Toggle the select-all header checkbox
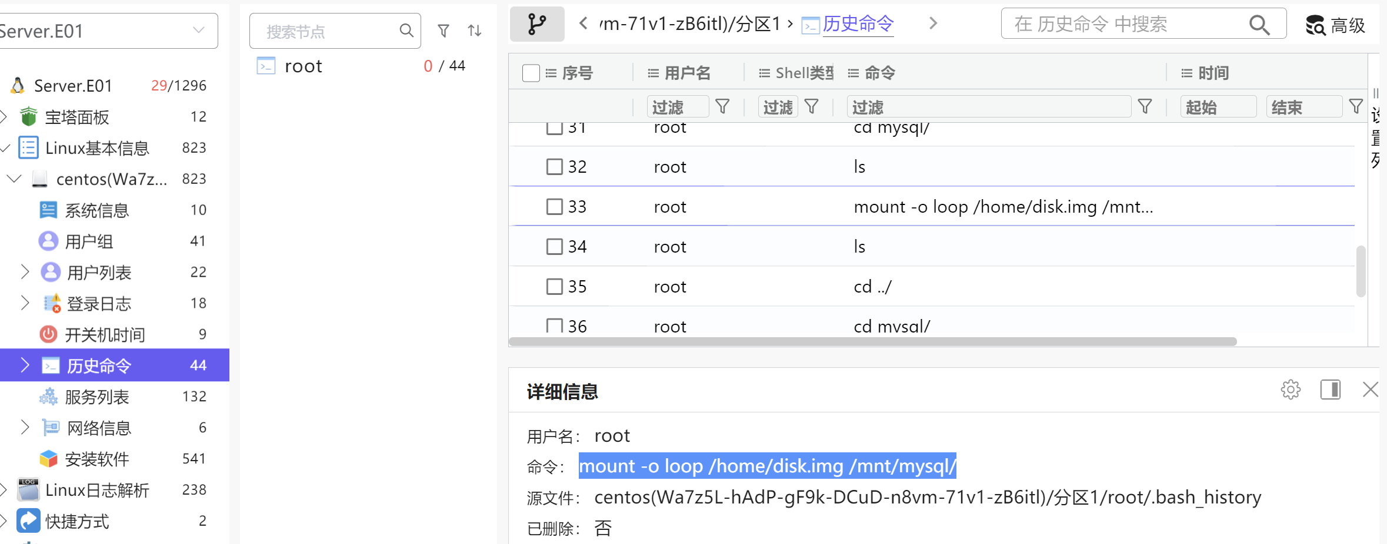 point(531,73)
